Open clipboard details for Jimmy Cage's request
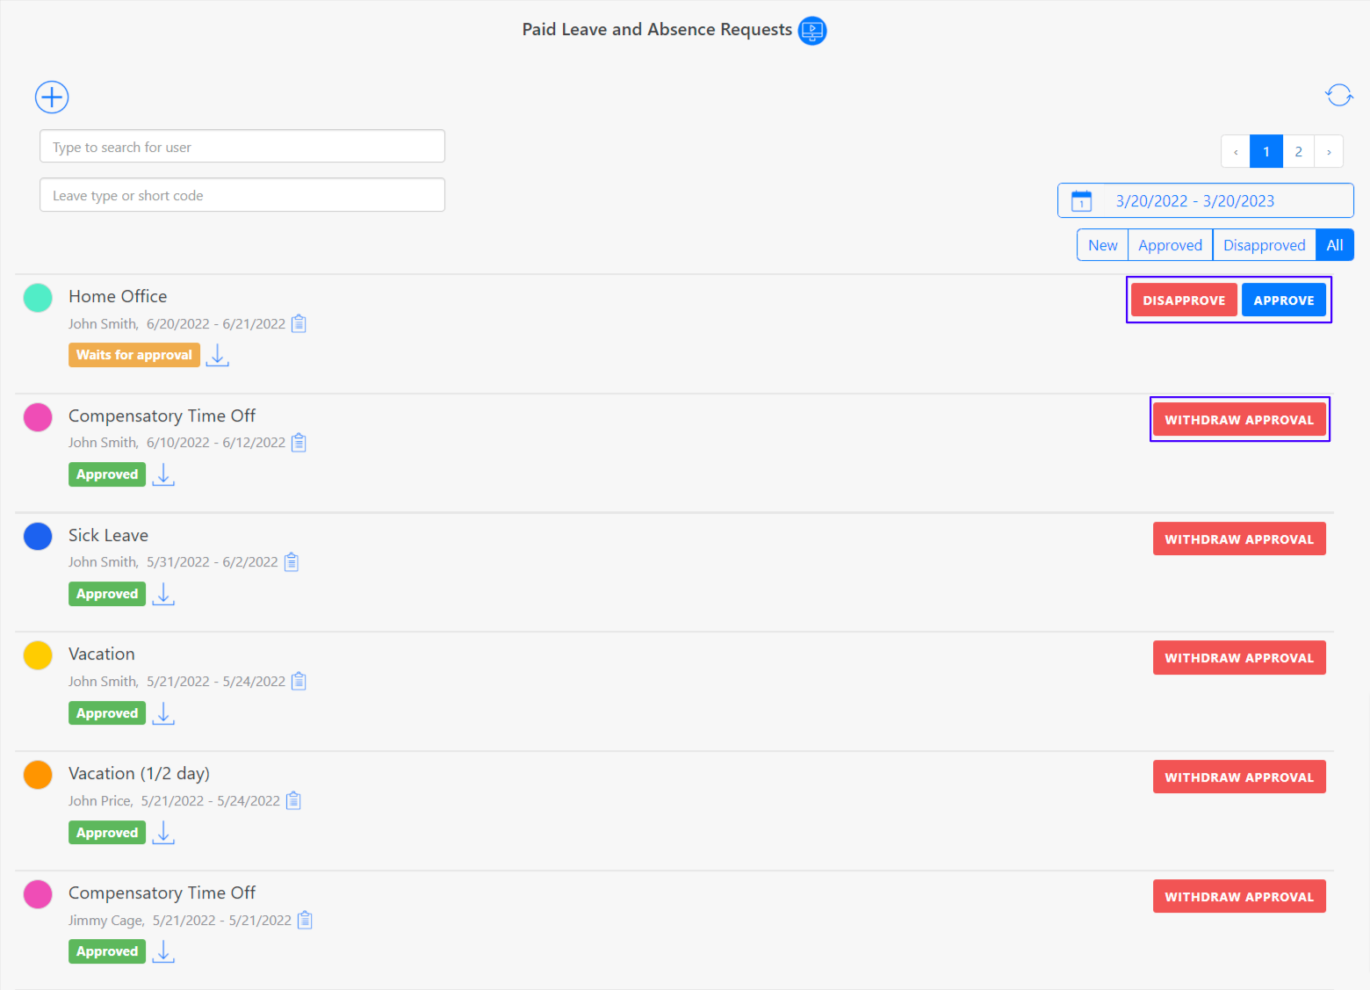This screenshot has width=1370, height=990. [x=305, y=921]
